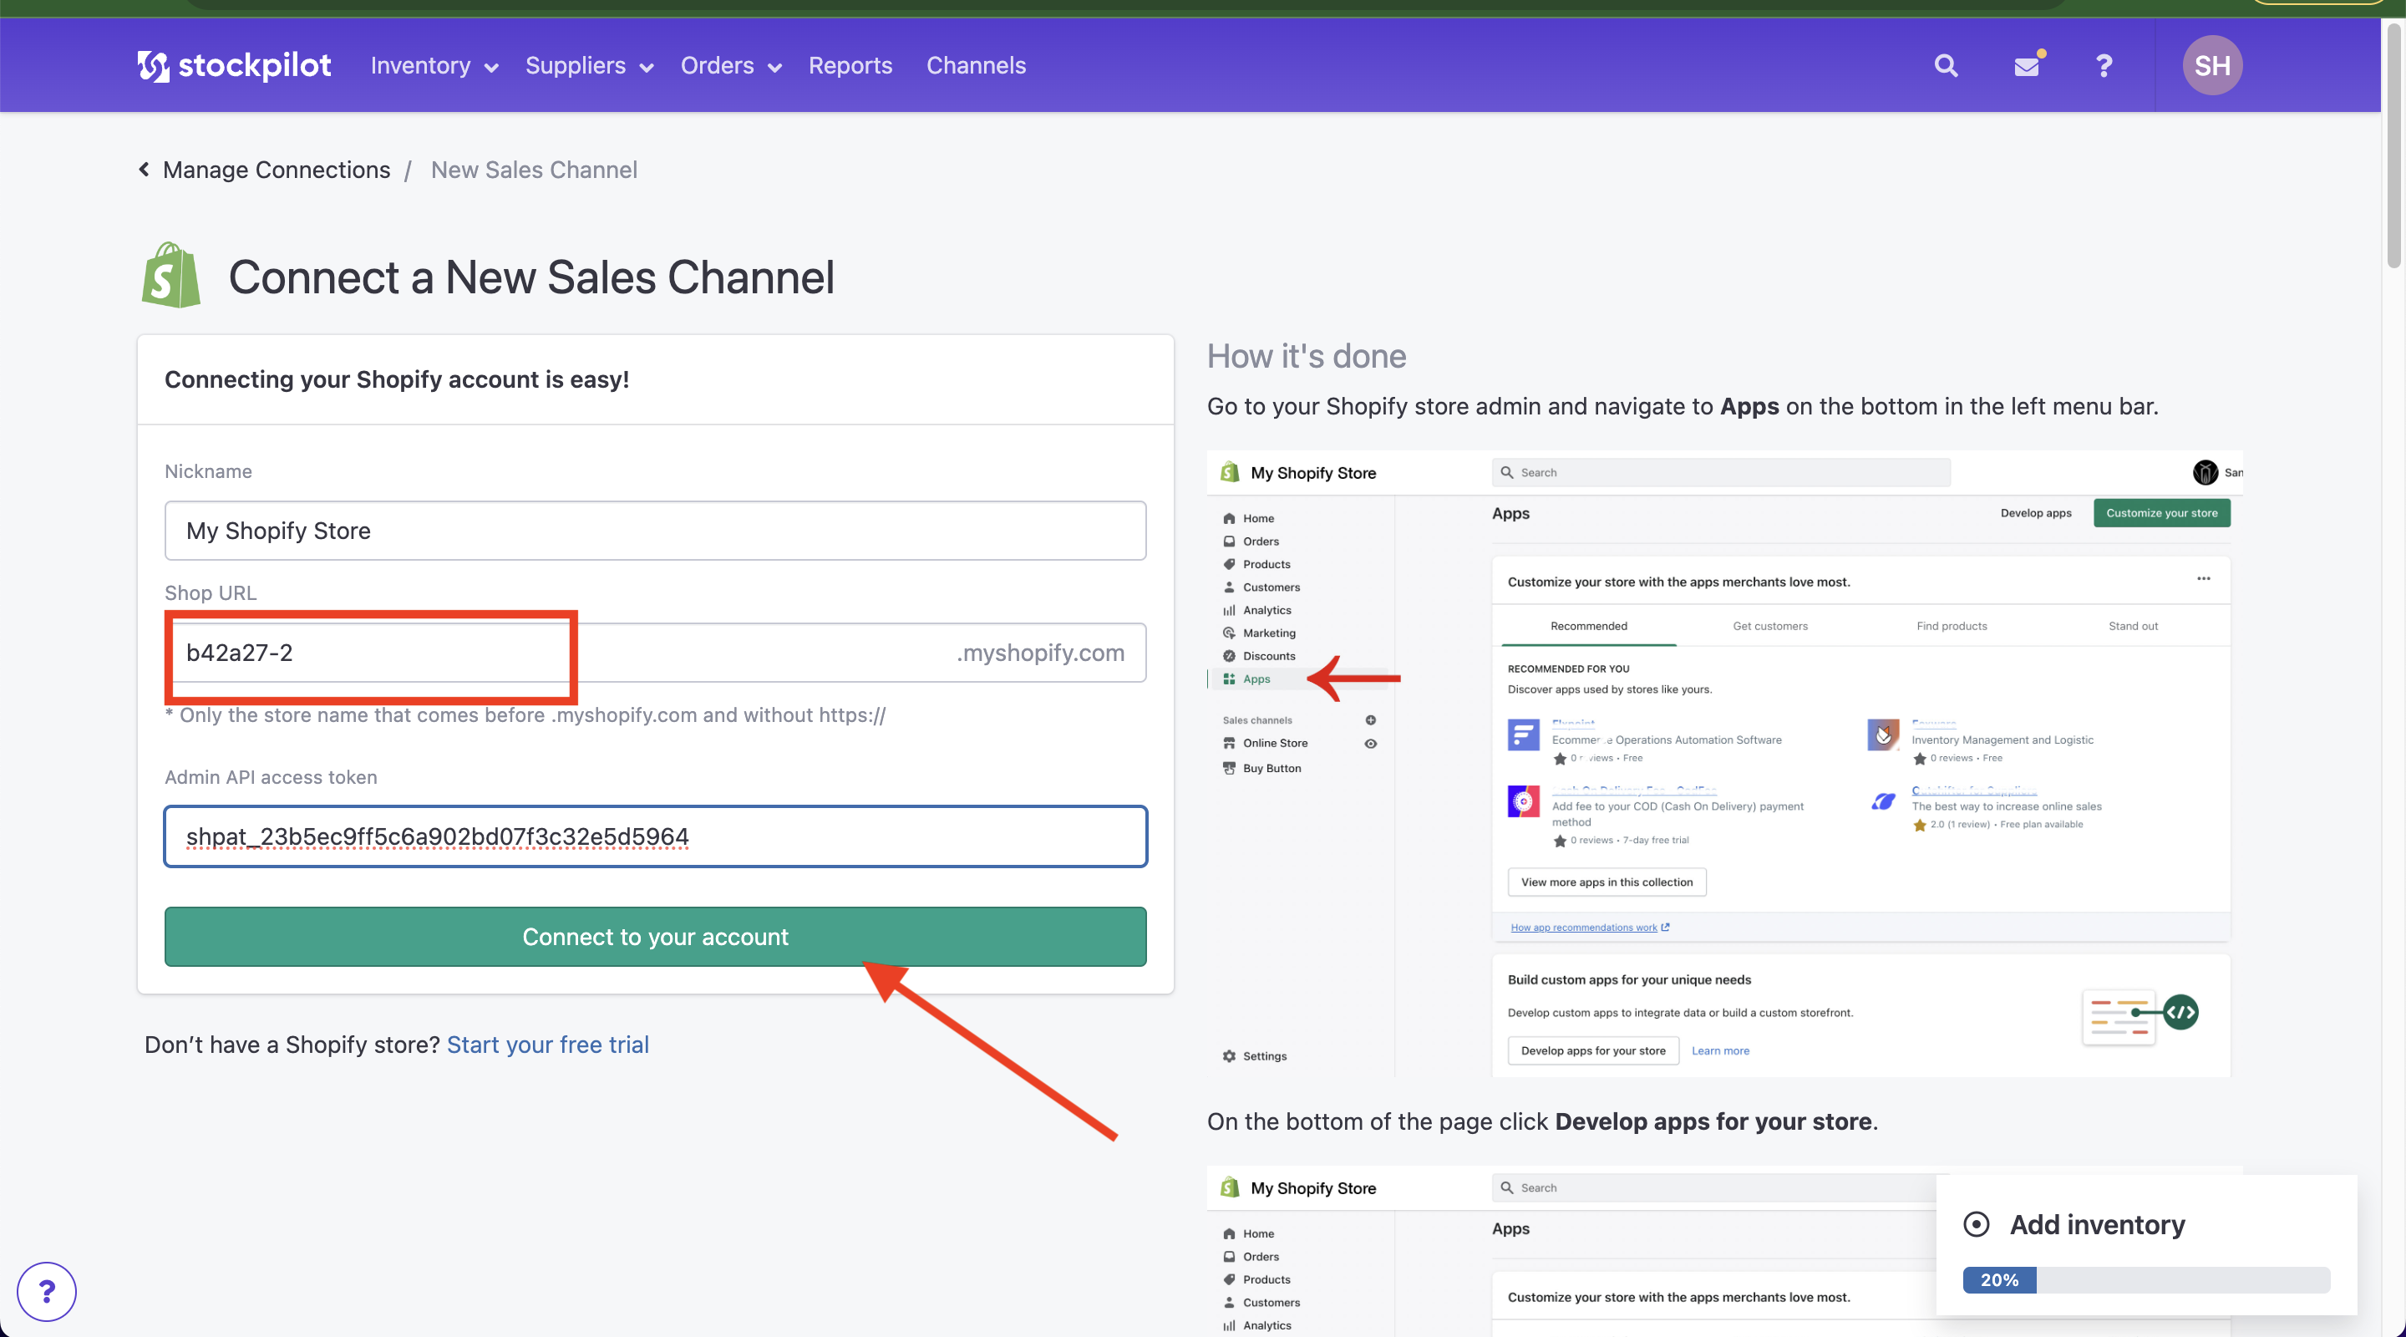Click the page vertical scrollbar
The width and height of the screenshot is (2406, 1337).
coord(2393,145)
